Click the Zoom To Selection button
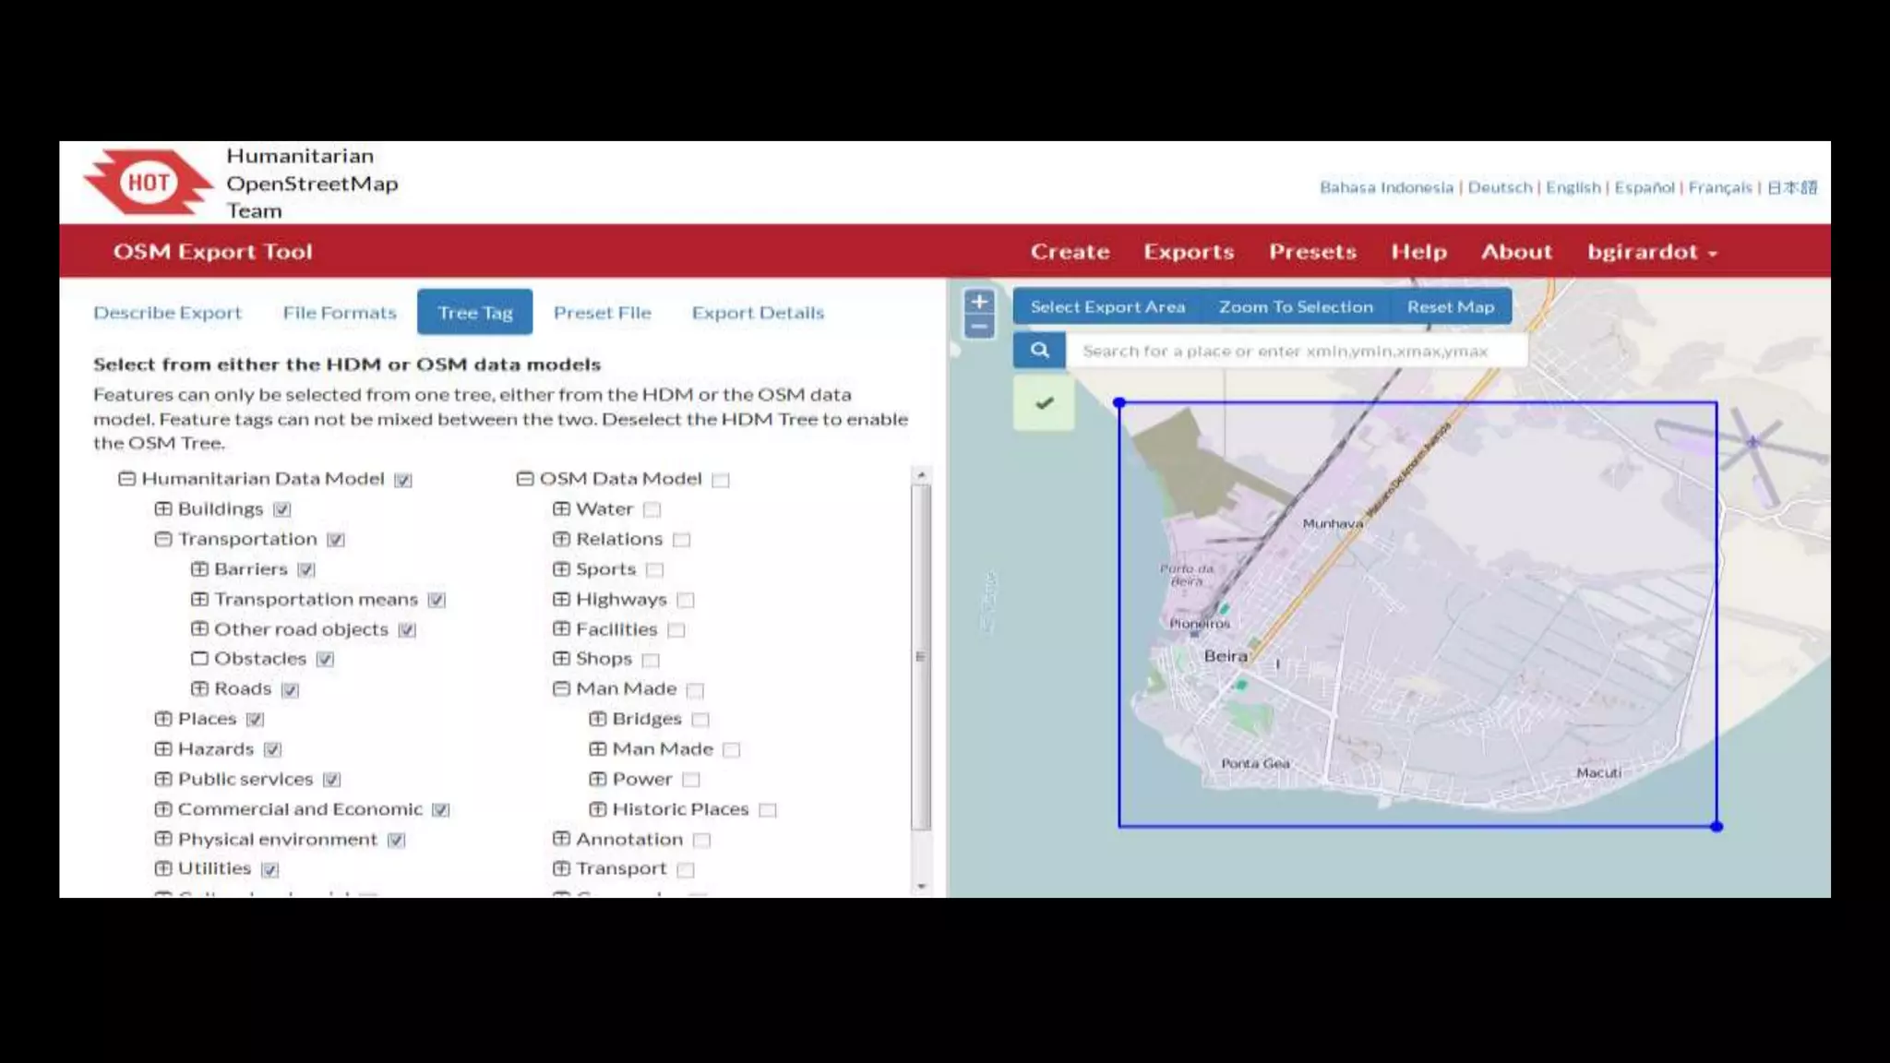The height and width of the screenshot is (1063, 1890). point(1296,307)
